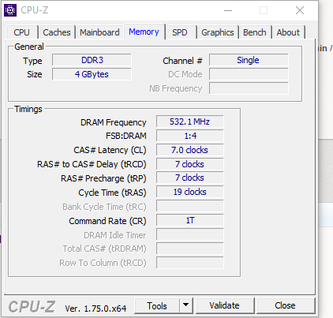This screenshot has height=318, width=333.
Task: Click the DRAM Frequency label
Action: pos(114,122)
